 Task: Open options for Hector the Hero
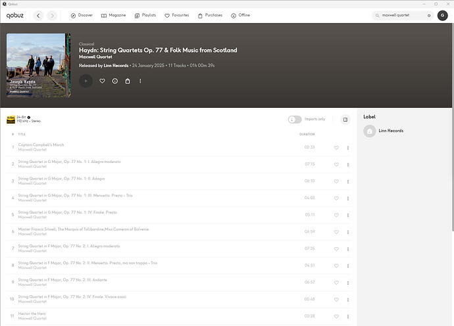click(348, 316)
